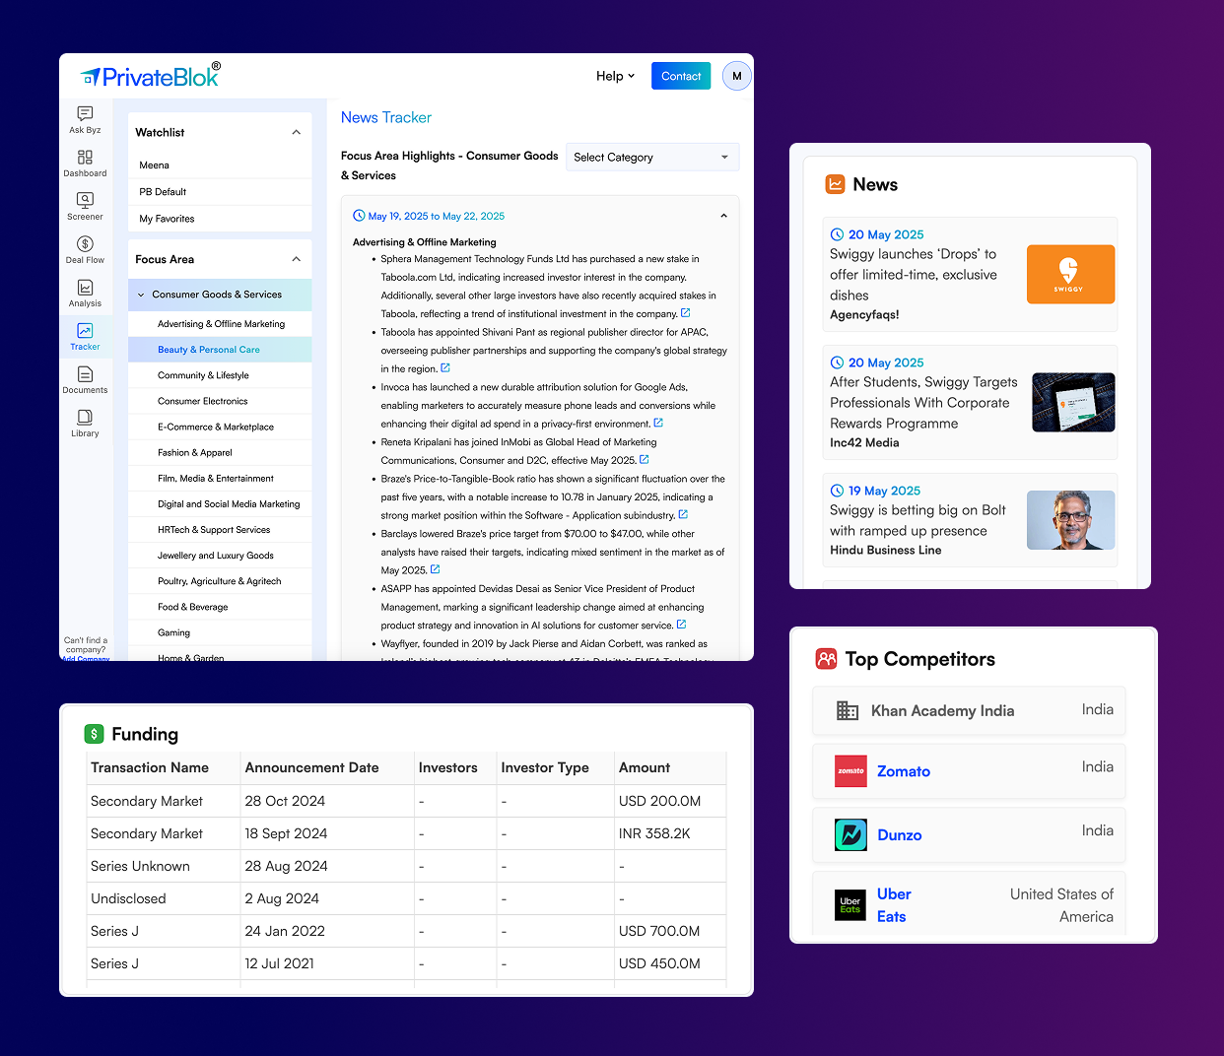Image resolution: width=1224 pixels, height=1056 pixels.
Task: Open the Deal Flow dollar icon
Action: click(x=85, y=244)
